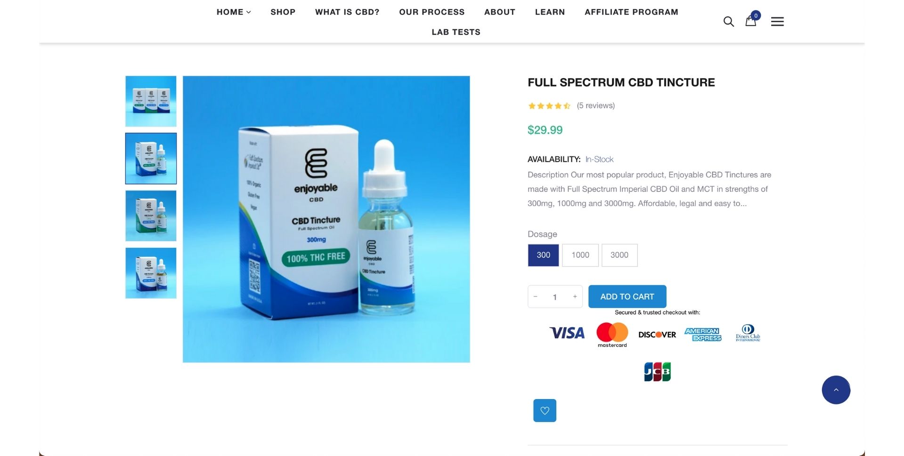Increase quantity with plus button
This screenshot has height=456, width=904.
pos(575,297)
